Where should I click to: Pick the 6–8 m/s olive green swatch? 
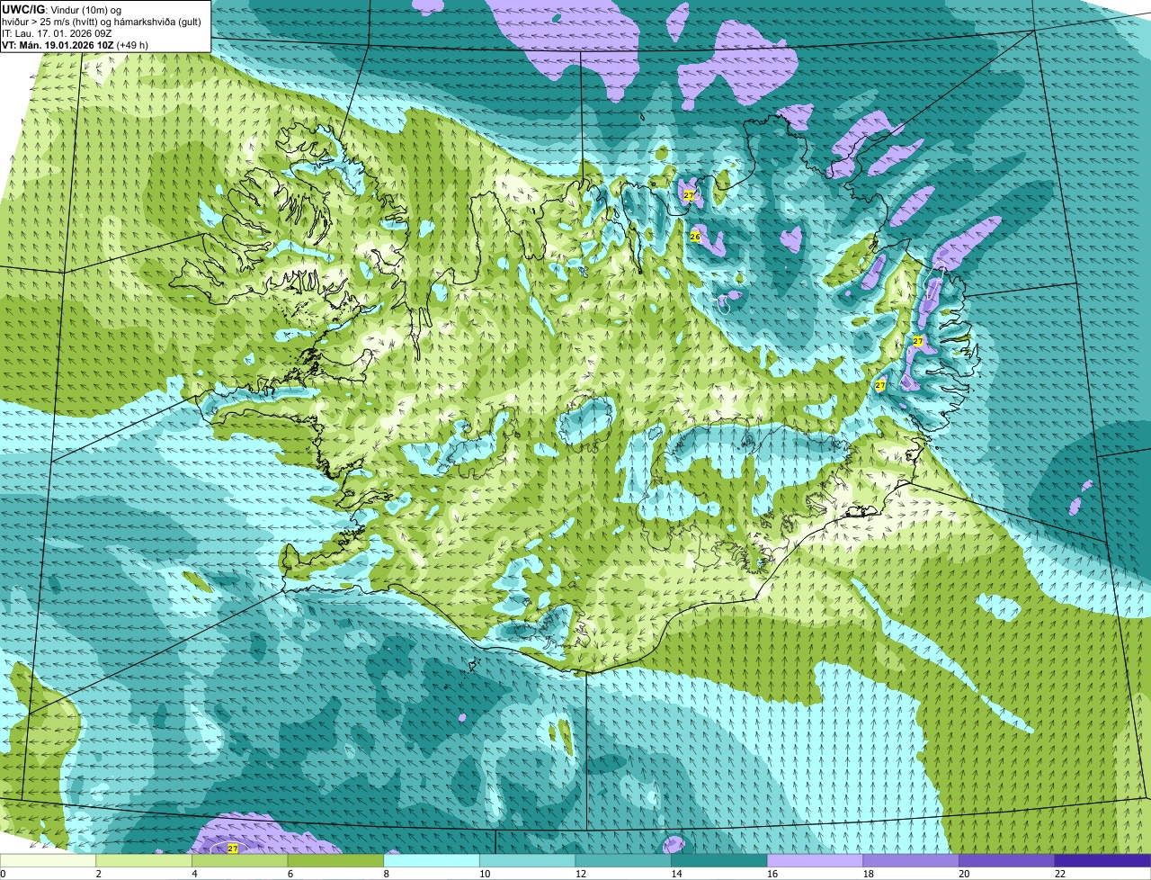(x=335, y=861)
